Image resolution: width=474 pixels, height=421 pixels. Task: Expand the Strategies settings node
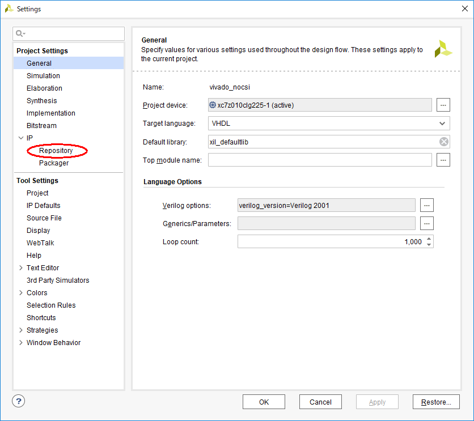coord(21,330)
